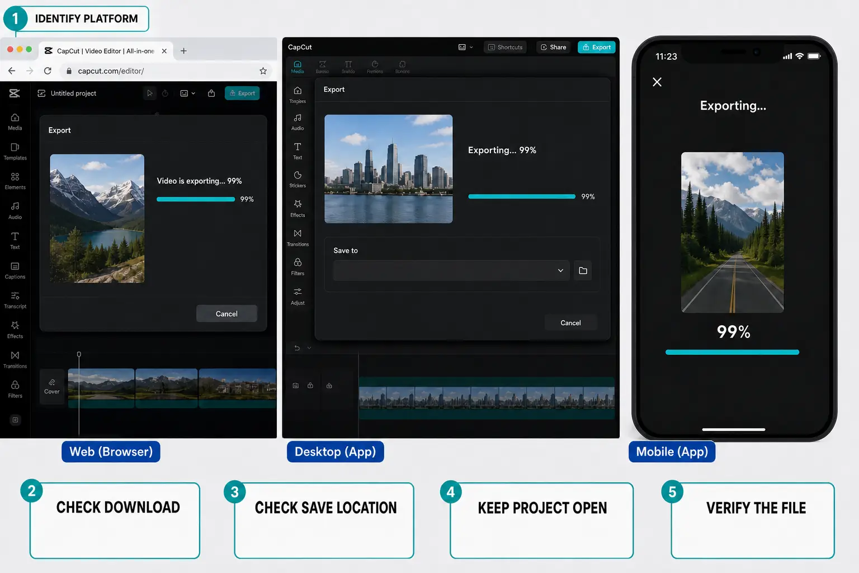Image resolution: width=859 pixels, height=573 pixels.
Task: Click CapCut logo in web editor
Action: click(x=15, y=93)
